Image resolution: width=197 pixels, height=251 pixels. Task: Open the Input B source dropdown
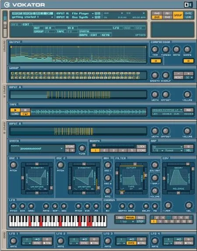point(83,17)
